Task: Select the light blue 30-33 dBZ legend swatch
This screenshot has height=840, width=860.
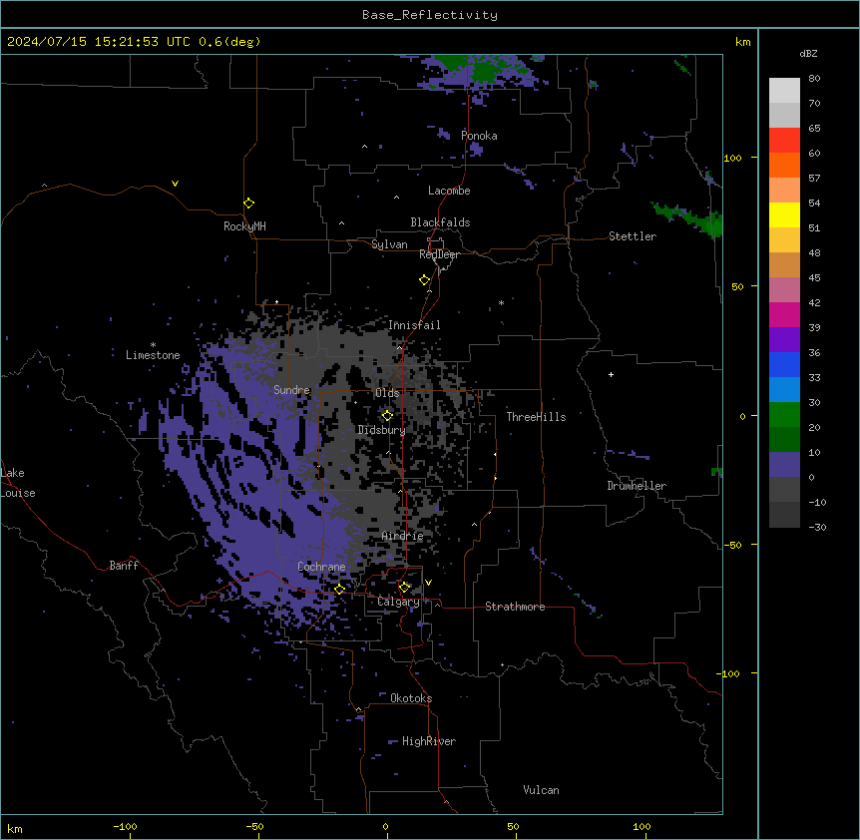Action: (784, 390)
